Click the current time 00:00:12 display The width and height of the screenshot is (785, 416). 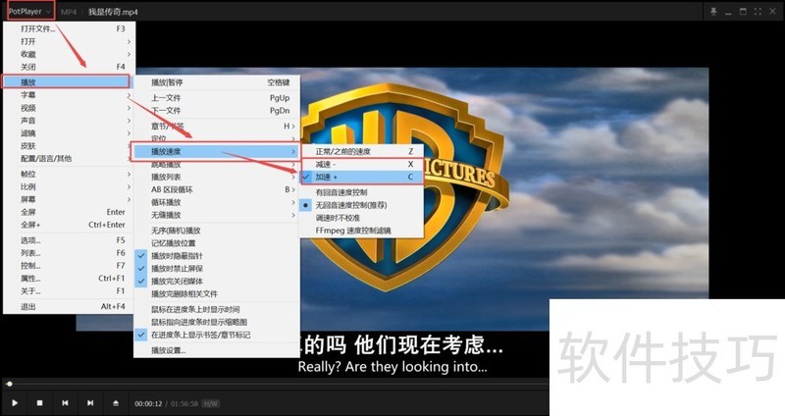click(148, 403)
